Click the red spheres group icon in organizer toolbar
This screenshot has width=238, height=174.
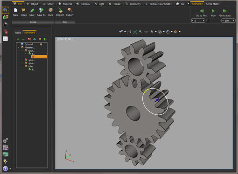29,39
